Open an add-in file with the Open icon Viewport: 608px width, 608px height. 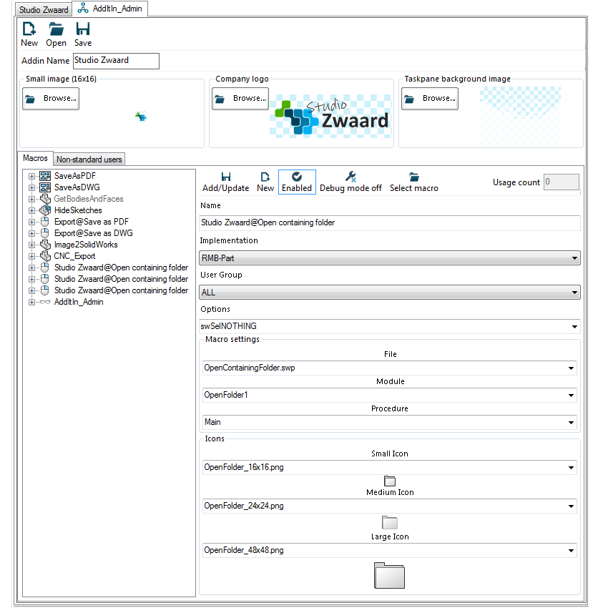click(57, 29)
